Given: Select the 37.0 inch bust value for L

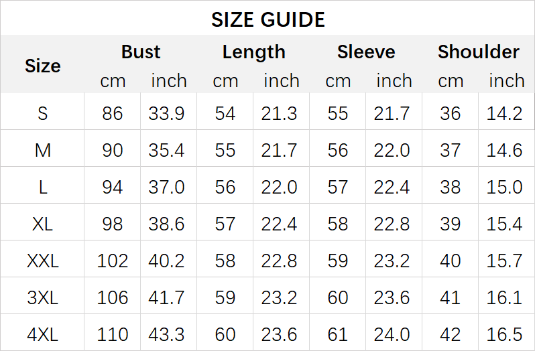Looking at the screenshot, I should tap(166, 187).
